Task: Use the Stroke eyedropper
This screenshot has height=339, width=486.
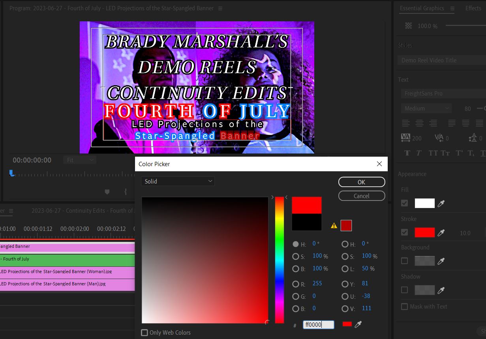Action: pos(441,233)
